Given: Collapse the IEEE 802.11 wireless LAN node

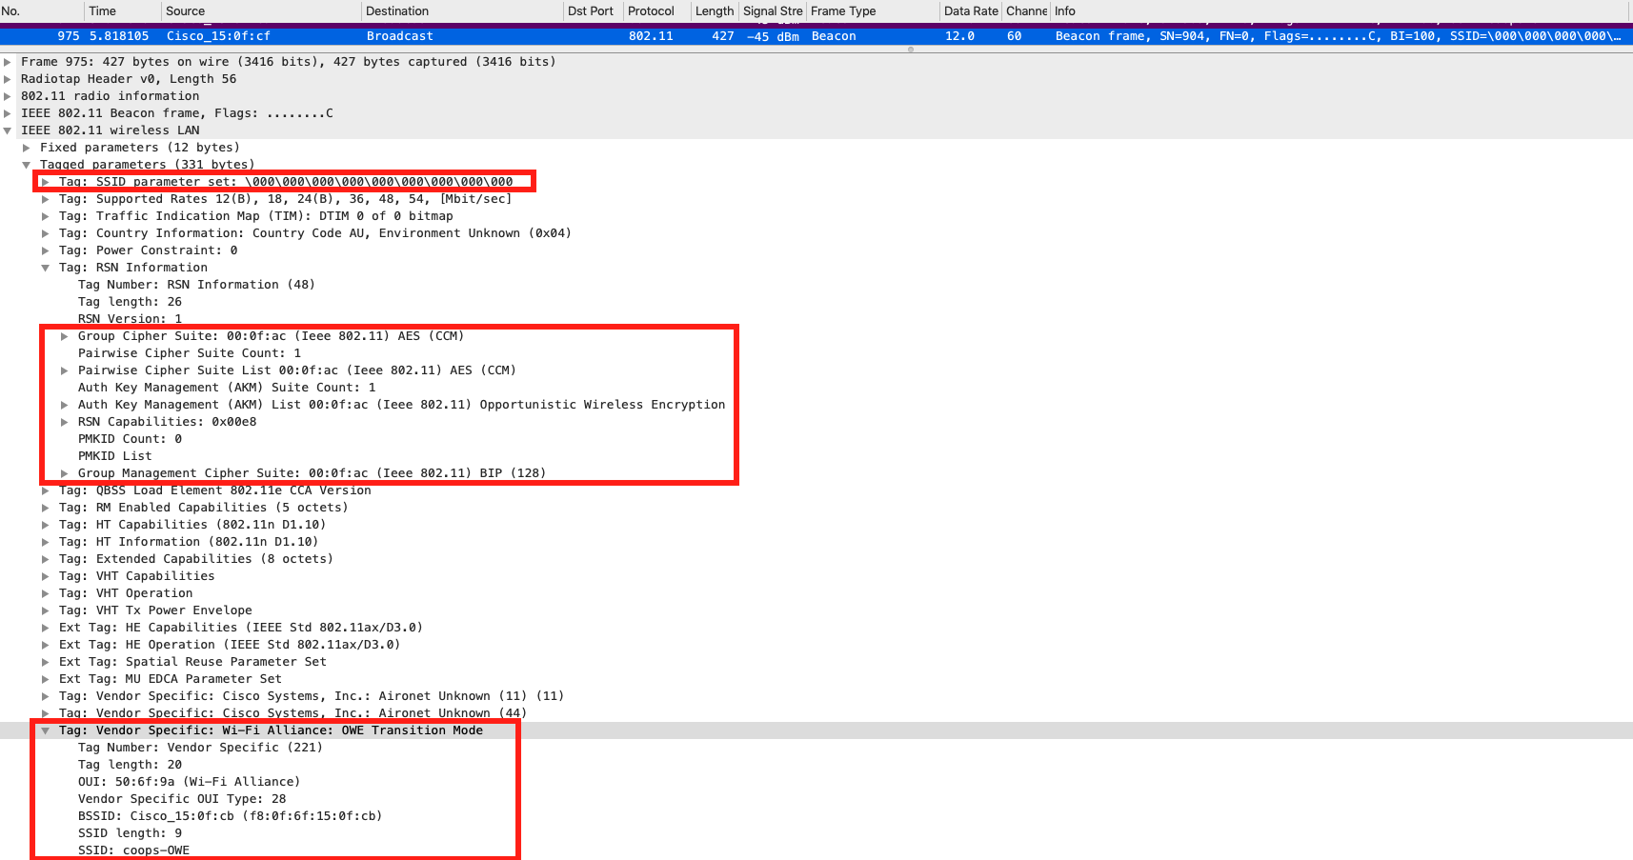Looking at the screenshot, I should coord(10,130).
